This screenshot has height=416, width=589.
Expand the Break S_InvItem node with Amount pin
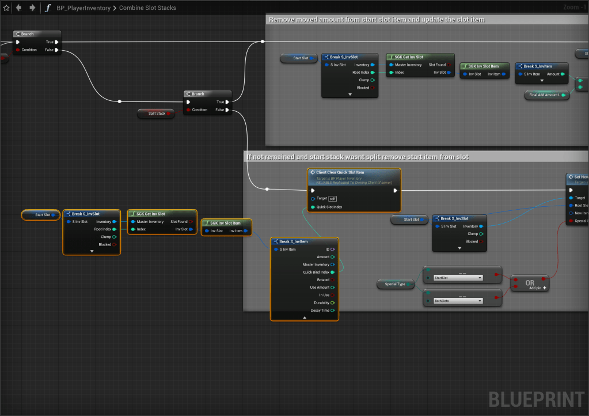coord(541,81)
